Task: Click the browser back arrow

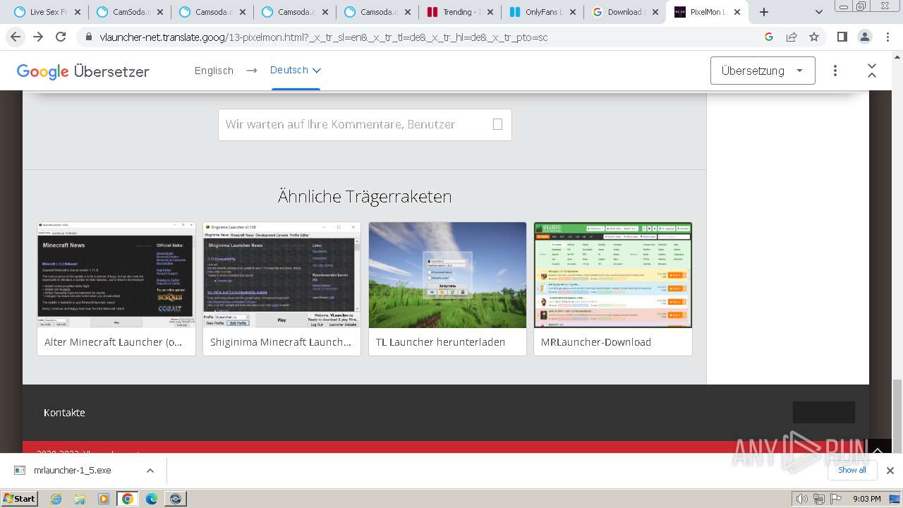Action: (16, 37)
